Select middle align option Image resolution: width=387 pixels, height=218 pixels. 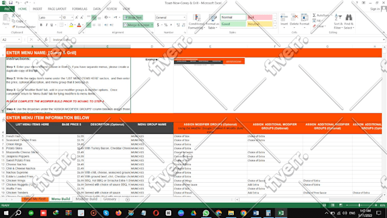(x=94, y=18)
